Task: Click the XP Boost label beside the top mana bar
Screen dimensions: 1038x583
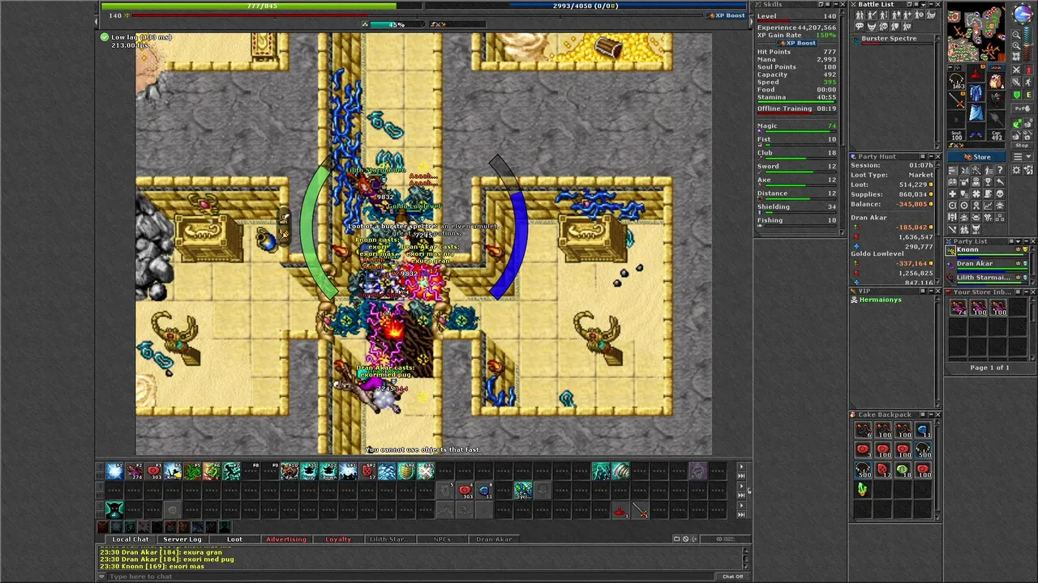Action: click(x=726, y=15)
